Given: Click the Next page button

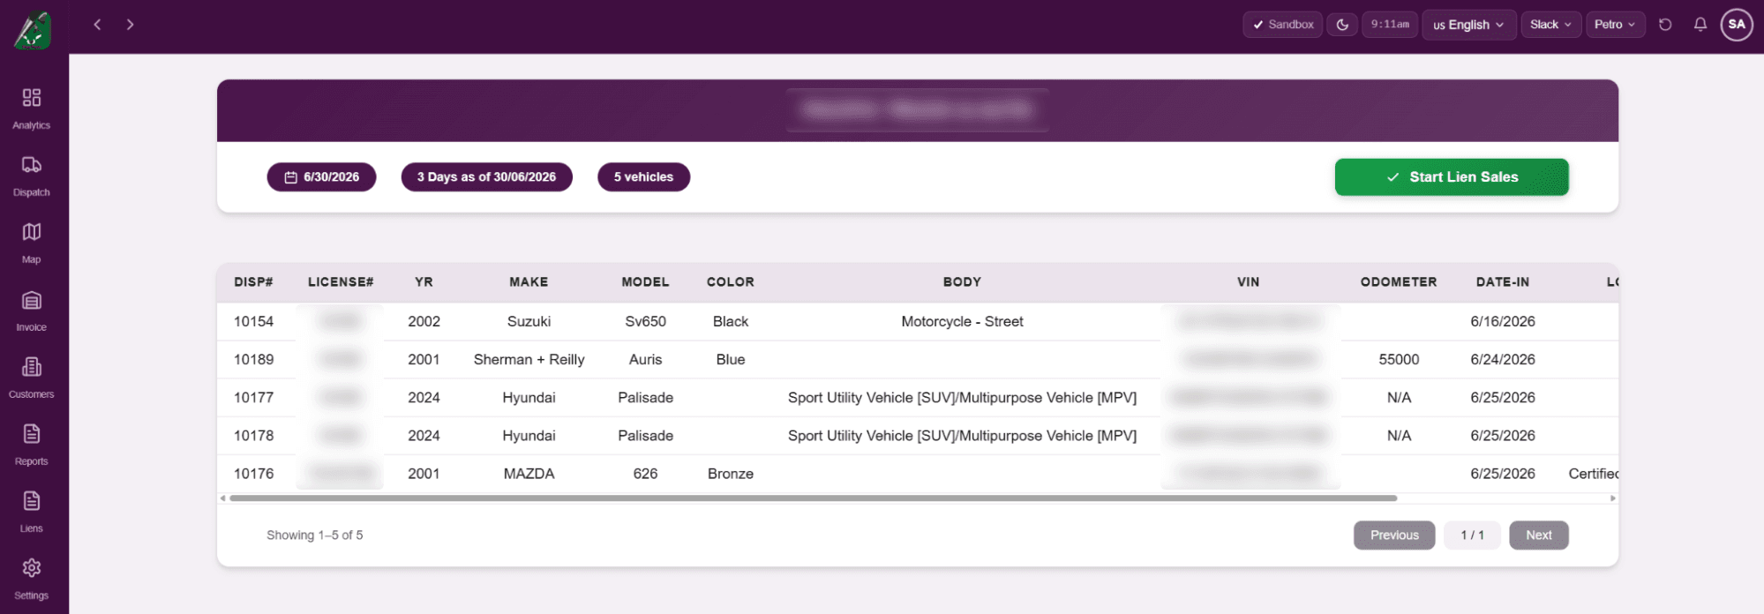Looking at the screenshot, I should tap(1538, 535).
